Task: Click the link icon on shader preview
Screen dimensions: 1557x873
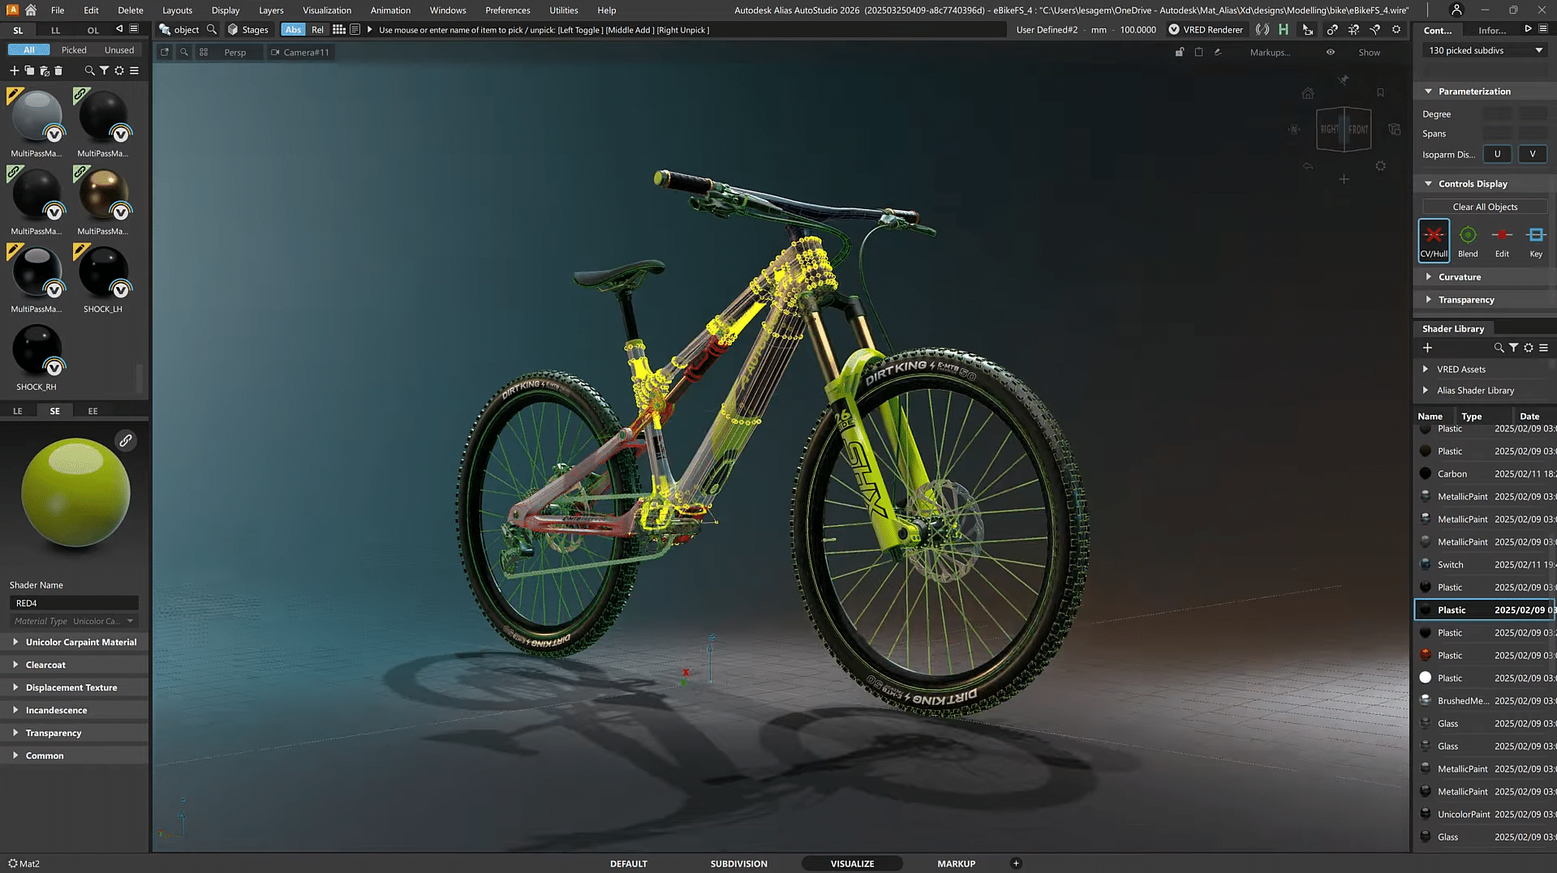Action: coord(126,440)
